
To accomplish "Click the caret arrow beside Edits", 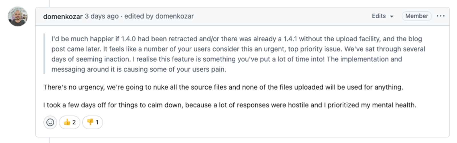I will coord(392,17).
